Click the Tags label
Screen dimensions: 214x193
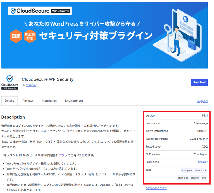[149, 170]
